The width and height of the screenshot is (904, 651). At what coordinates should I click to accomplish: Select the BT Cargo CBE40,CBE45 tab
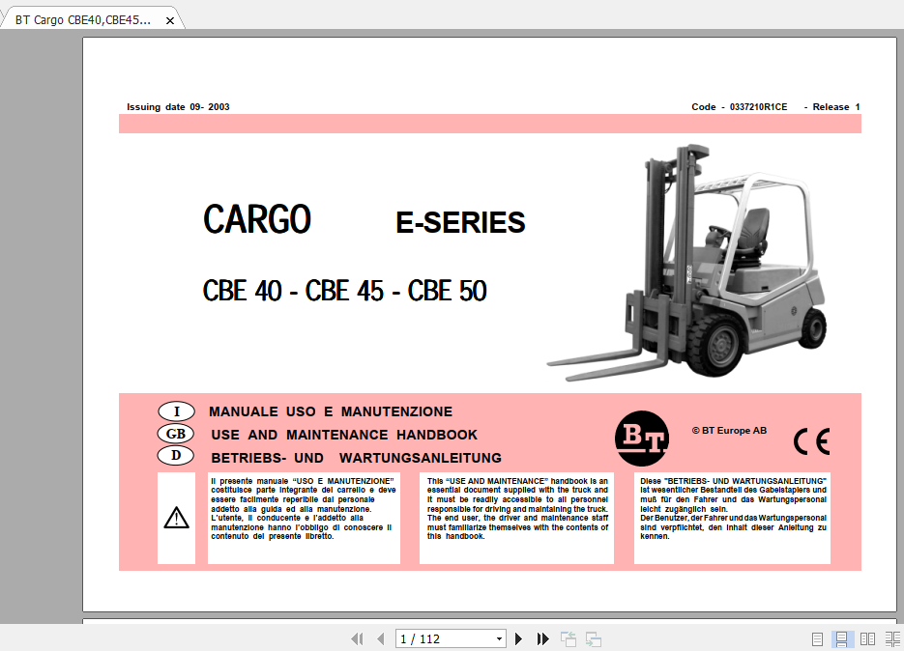pyautogui.click(x=83, y=20)
